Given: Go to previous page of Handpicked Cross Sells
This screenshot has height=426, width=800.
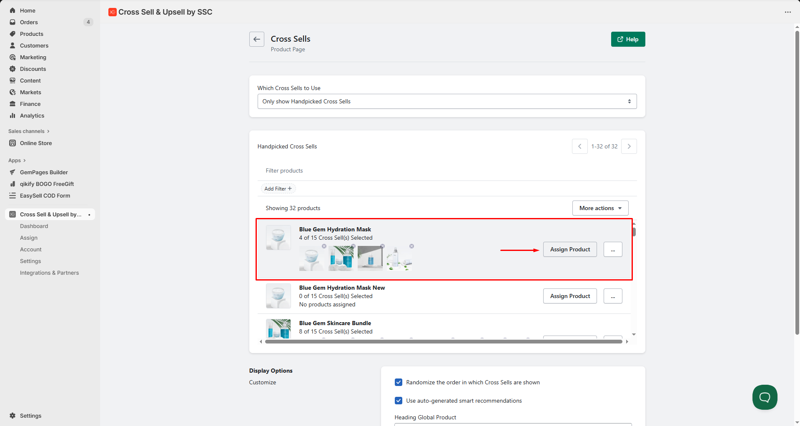Looking at the screenshot, I should (579, 146).
